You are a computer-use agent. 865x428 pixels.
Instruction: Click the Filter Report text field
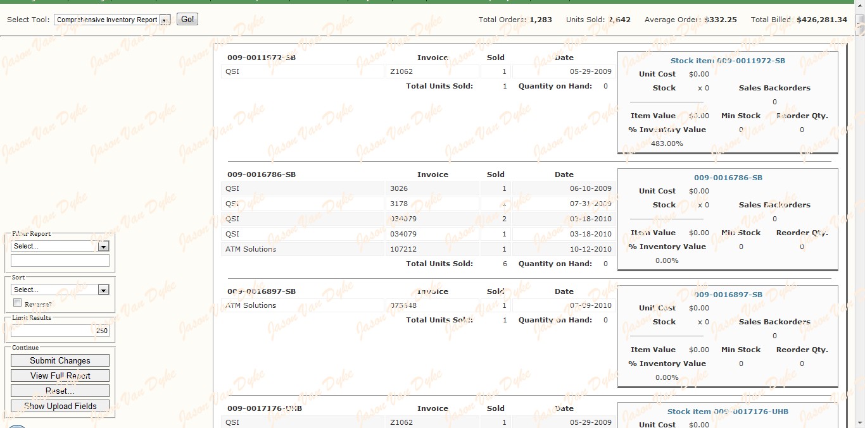(60, 260)
